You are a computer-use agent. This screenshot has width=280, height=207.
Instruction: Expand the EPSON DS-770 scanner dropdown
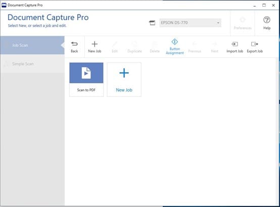191,23
